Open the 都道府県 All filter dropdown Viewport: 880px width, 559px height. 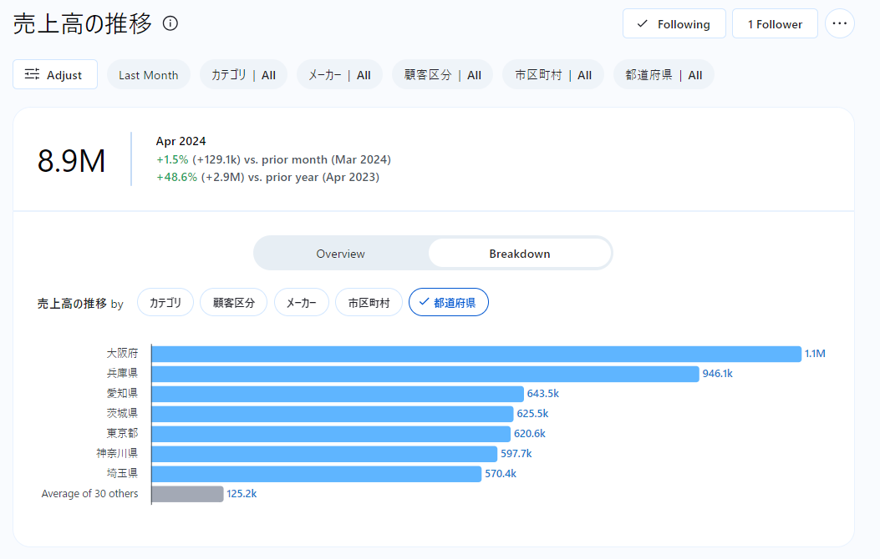point(664,75)
